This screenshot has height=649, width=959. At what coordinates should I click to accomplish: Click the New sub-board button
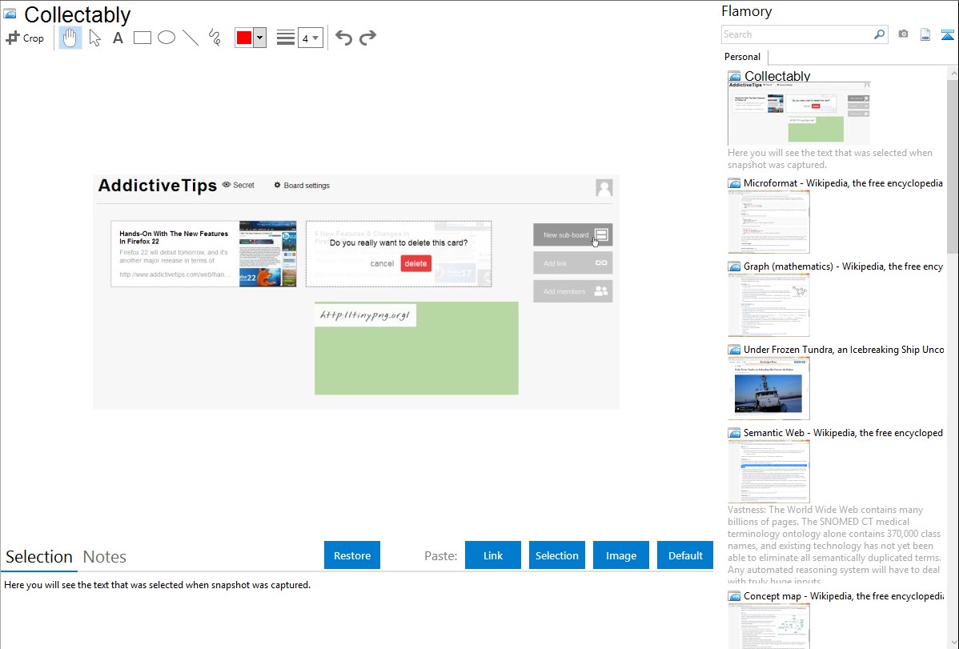pyautogui.click(x=573, y=235)
